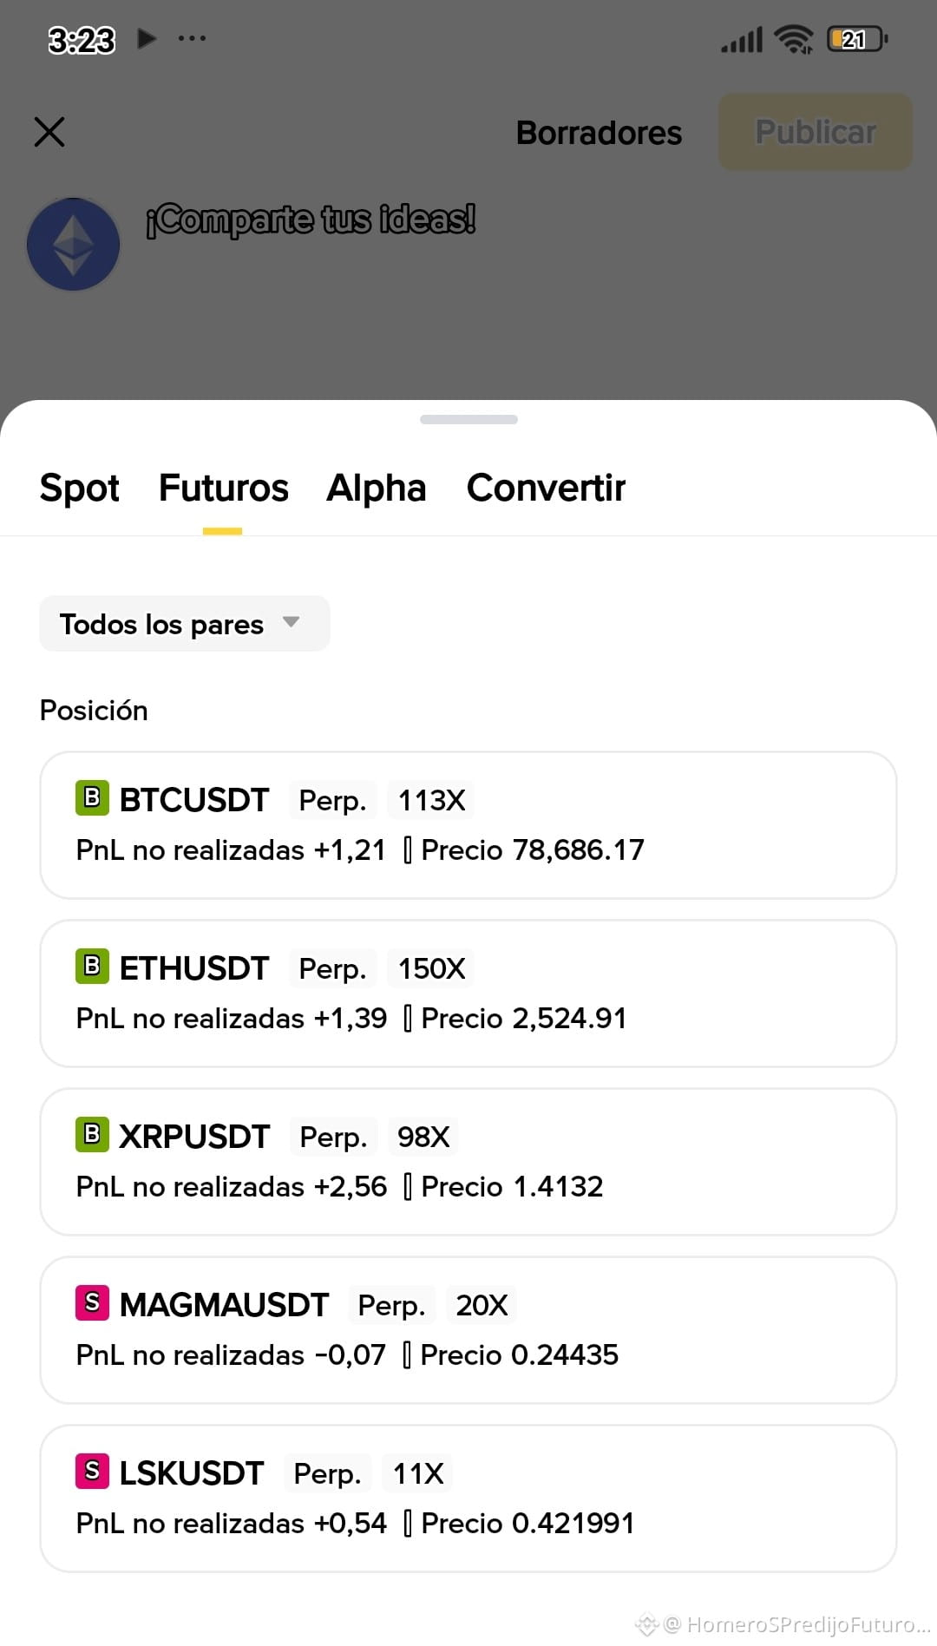Select the XRPUSDT 98X position card
The width and height of the screenshot is (937, 1646).
pos(468,1162)
